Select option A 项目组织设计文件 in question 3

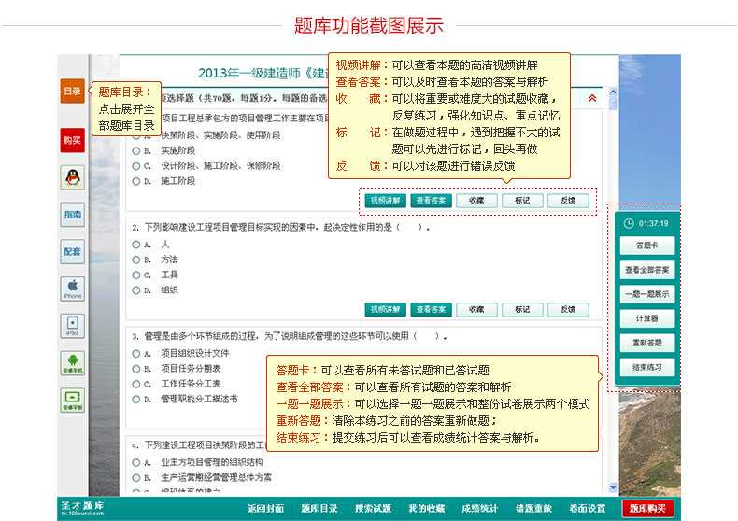136,353
